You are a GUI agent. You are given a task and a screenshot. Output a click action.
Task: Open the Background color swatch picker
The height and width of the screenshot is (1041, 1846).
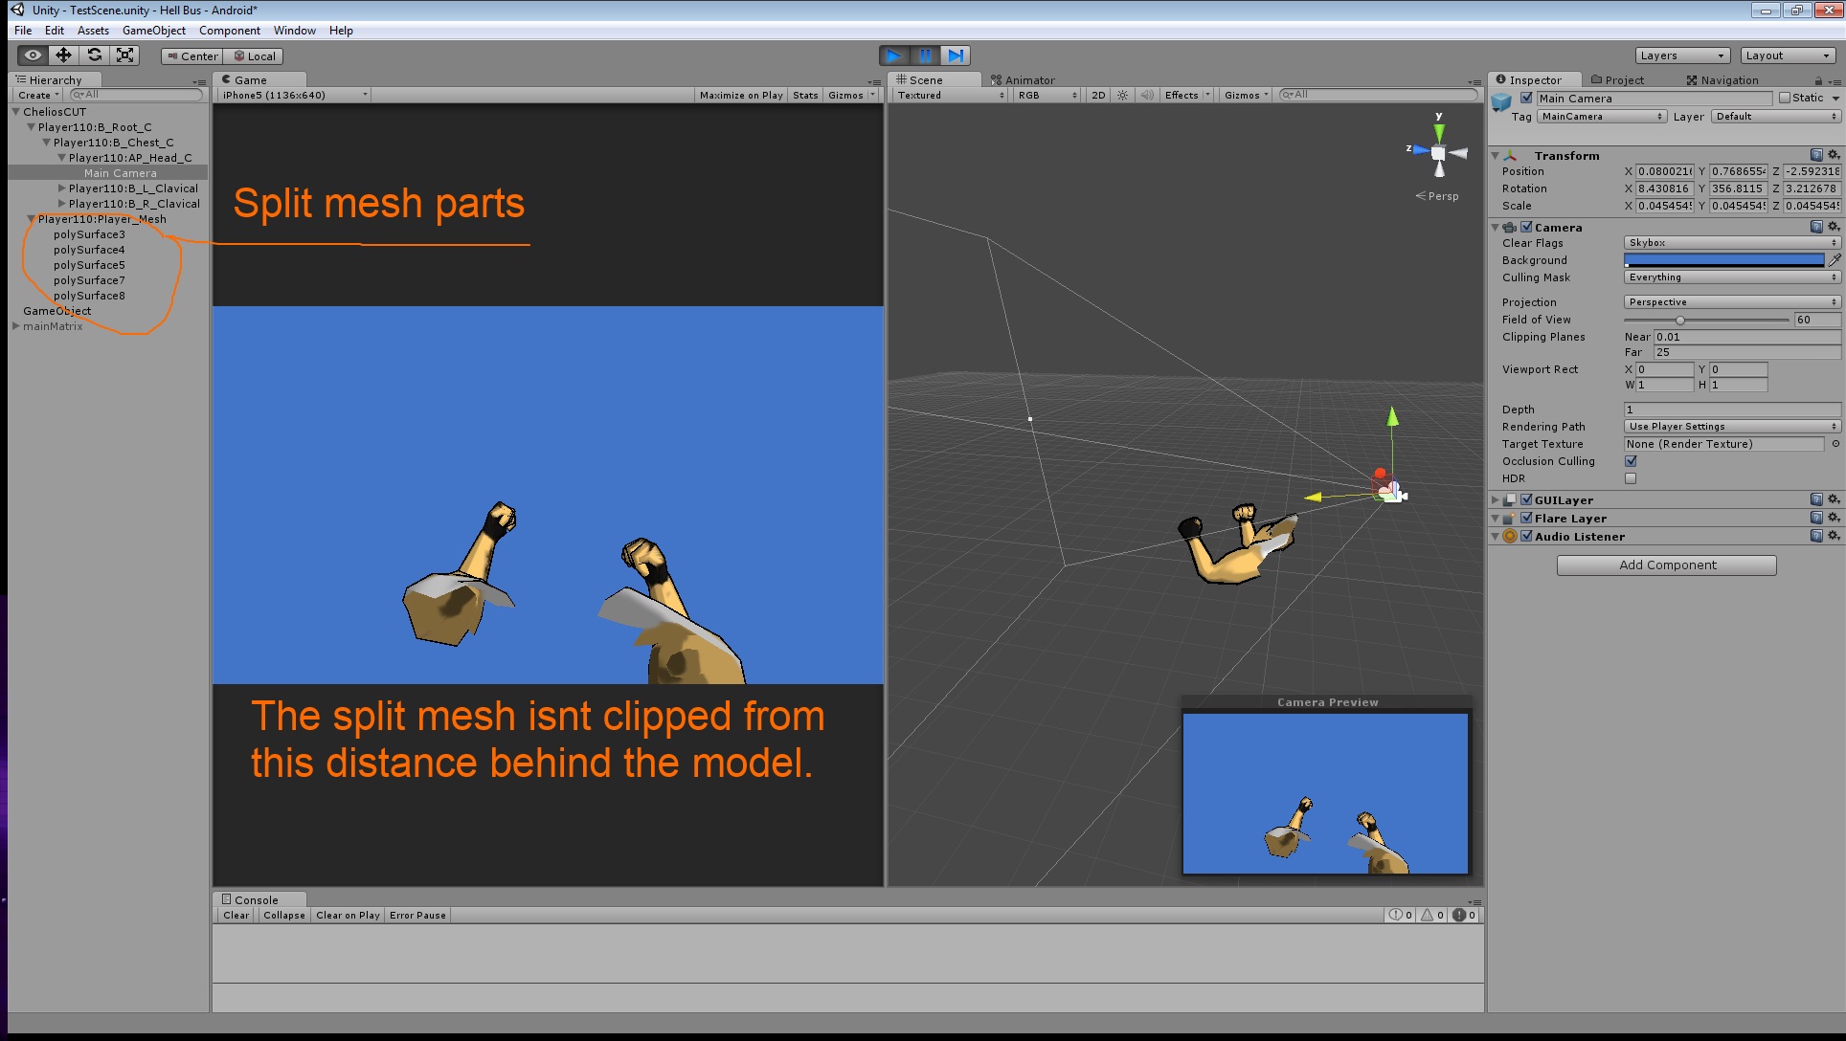(x=1723, y=259)
